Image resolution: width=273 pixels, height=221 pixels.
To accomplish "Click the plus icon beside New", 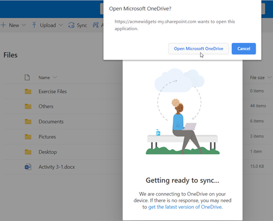I will [3, 25].
